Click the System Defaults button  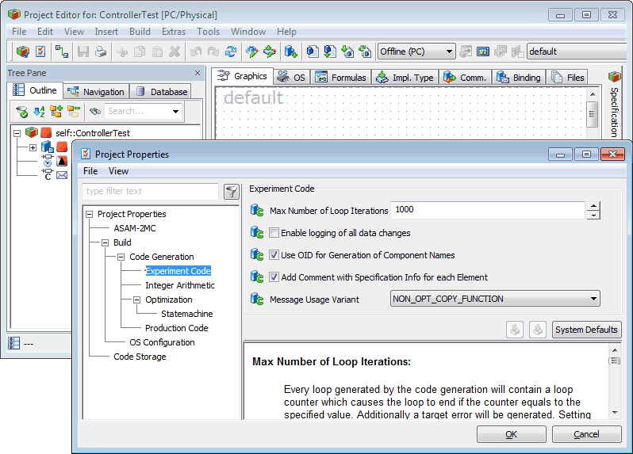tap(586, 330)
